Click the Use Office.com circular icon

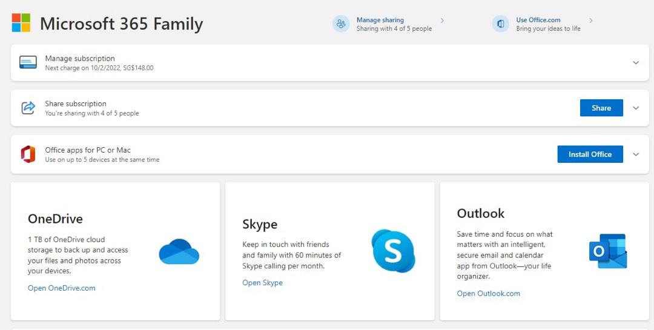pyautogui.click(x=501, y=24)
